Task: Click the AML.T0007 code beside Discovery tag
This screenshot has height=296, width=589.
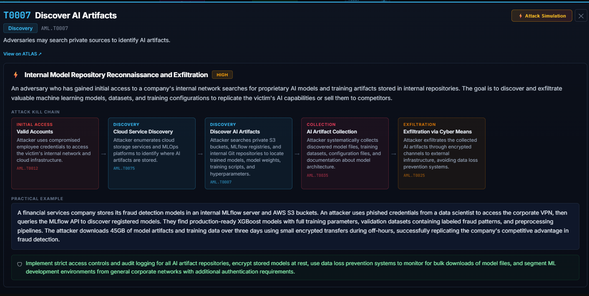Action: tap(55, 28)
